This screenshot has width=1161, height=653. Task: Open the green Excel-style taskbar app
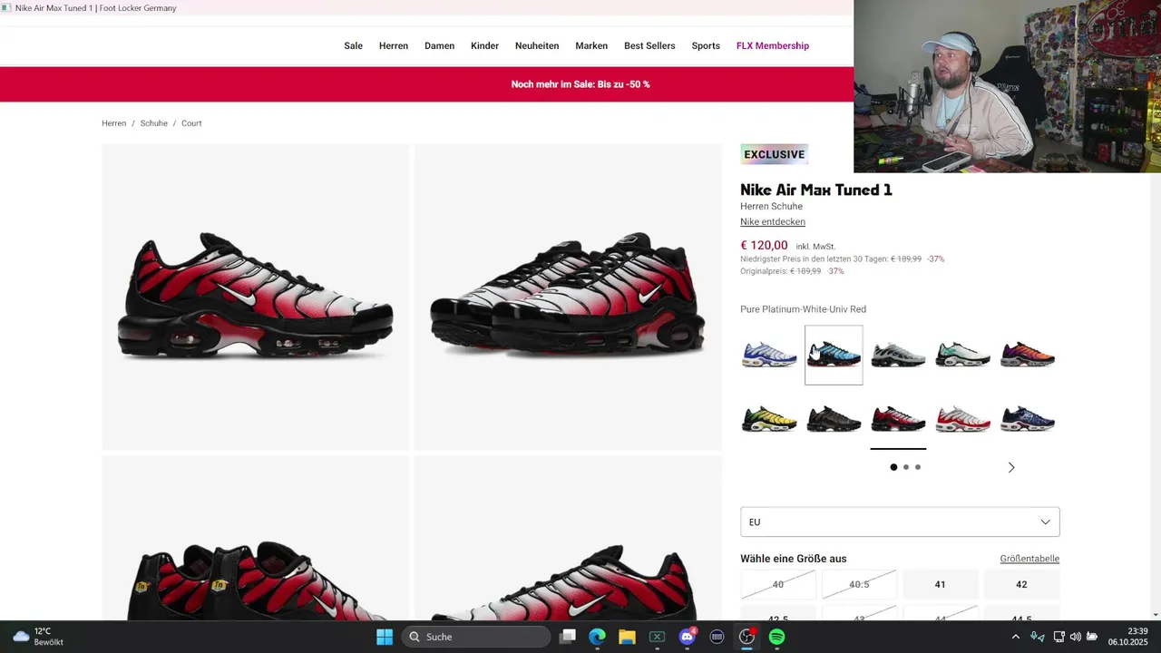(657, 637)
